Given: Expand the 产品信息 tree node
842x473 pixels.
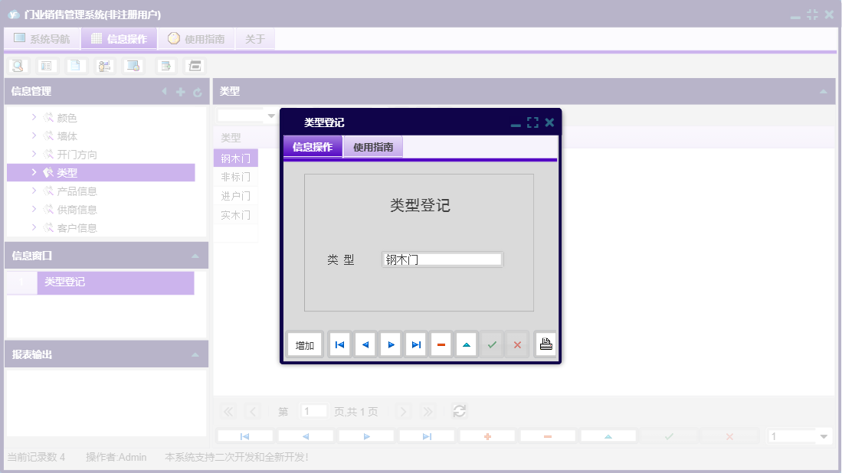Looking at the screenshot, I should click(x=33, y=191).
